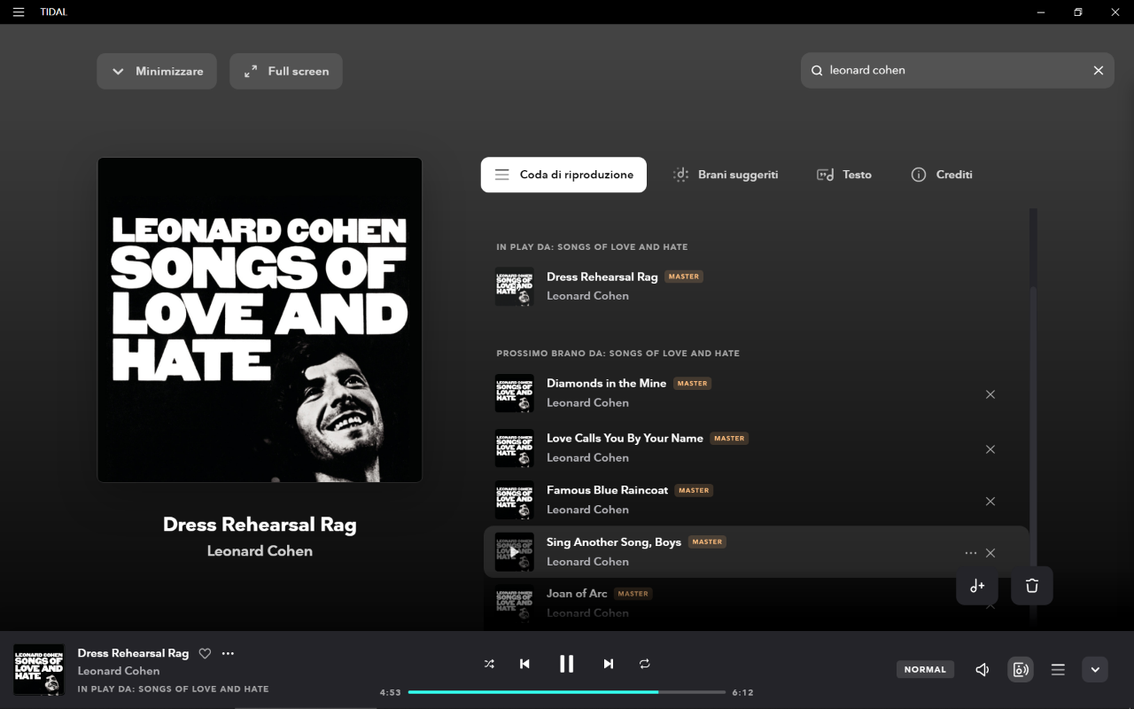Click the total duration 6:12 label
This screenshot has height=709, width=1134.
pyautogui.click(x=742, y=692)
